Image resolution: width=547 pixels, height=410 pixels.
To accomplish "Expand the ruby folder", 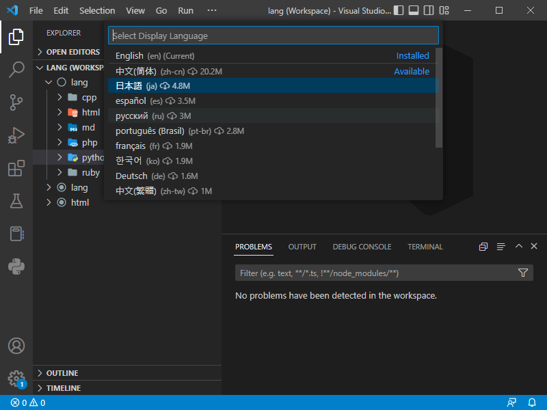I will [69, 172].
